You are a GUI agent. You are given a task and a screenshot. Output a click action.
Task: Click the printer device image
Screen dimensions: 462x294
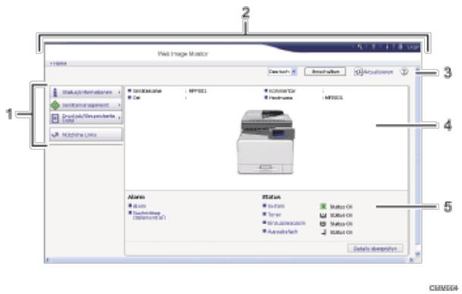point(266,142)
